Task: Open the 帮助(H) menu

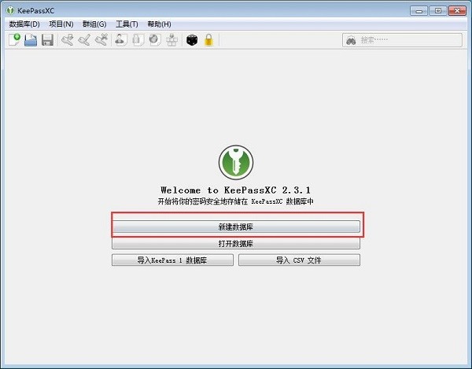Action: click(159, 24)
